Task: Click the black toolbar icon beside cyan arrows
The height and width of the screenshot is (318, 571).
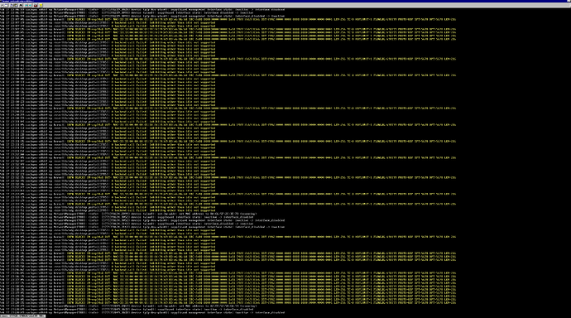Action: click(21, 5)
